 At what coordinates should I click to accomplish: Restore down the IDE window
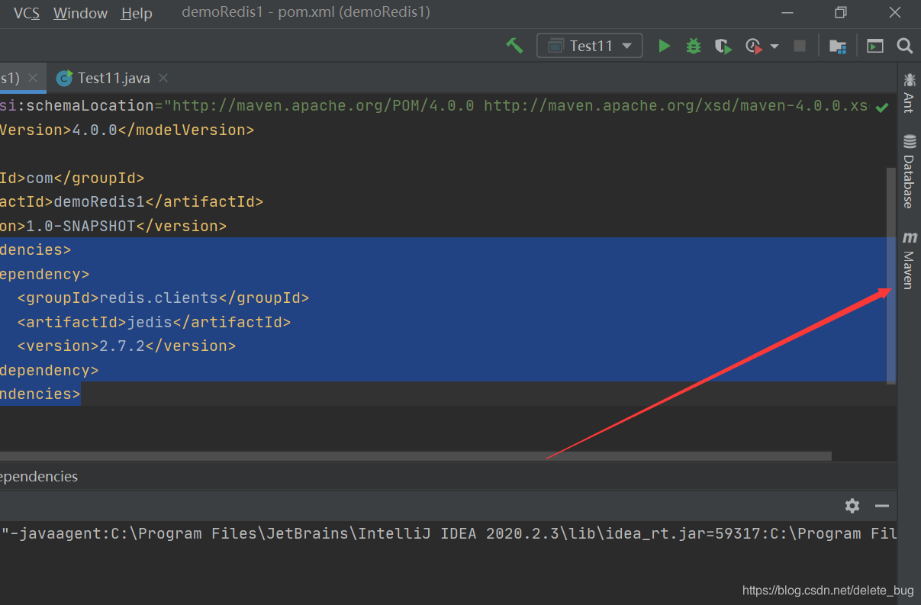841,12
